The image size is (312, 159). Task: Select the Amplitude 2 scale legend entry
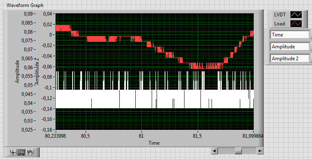[x=289, y=59]
